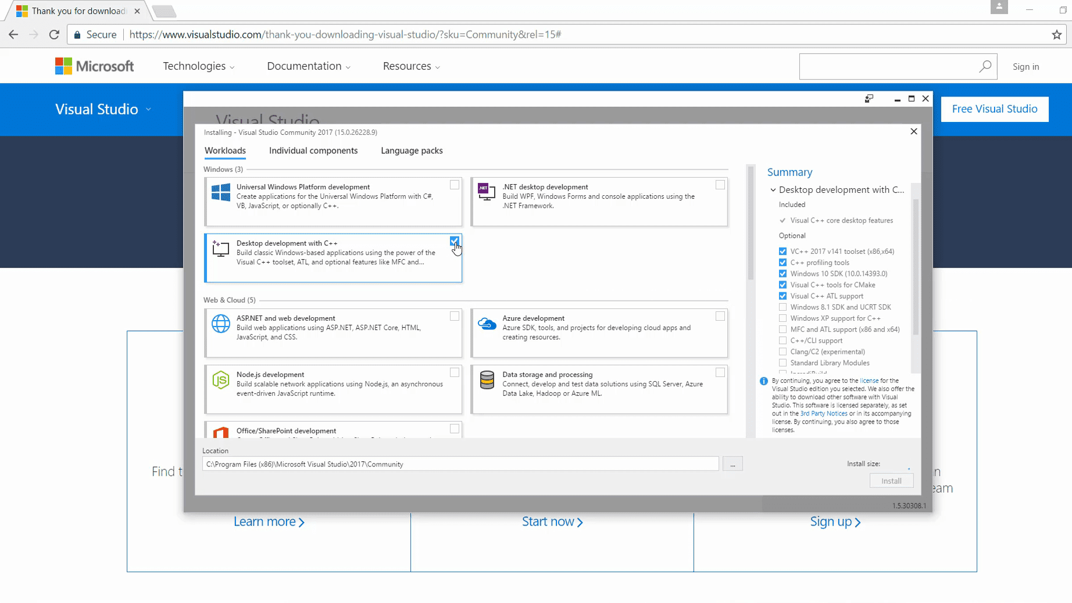The width and height of the screenshot is (1072, 603).
Task: Bookmark this page with the star icon
Action: 1056,35
